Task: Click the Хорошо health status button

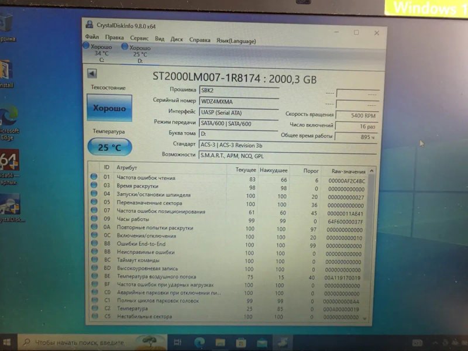Action: click(x=109, y=108)
